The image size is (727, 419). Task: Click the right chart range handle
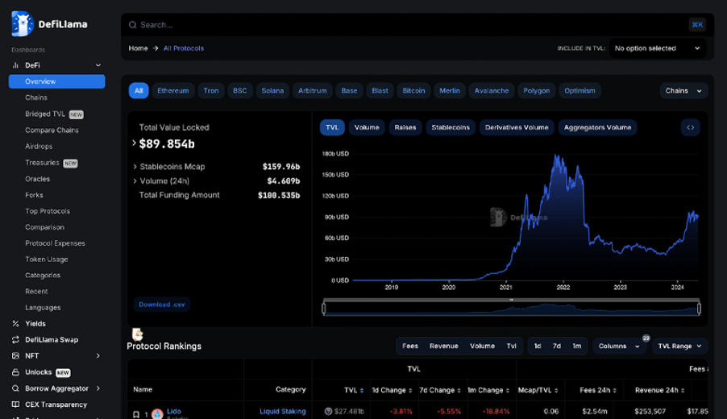point(699,309)
